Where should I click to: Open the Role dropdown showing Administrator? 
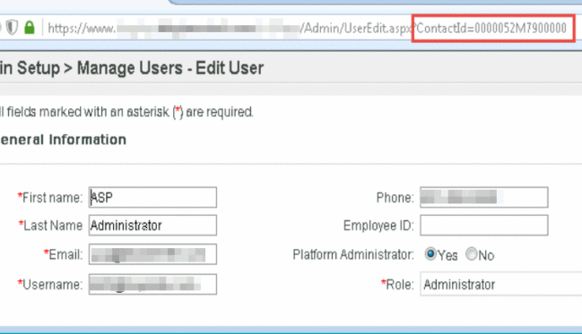coord(501,284)
